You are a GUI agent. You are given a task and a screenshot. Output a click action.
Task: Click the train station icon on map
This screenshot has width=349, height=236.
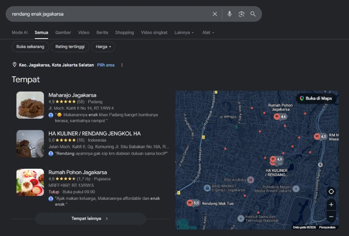320,164
